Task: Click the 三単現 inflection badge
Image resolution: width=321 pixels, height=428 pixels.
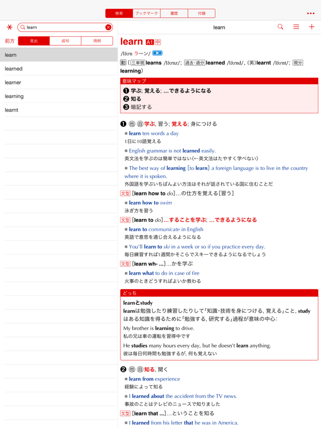Action: pos(138,63)
